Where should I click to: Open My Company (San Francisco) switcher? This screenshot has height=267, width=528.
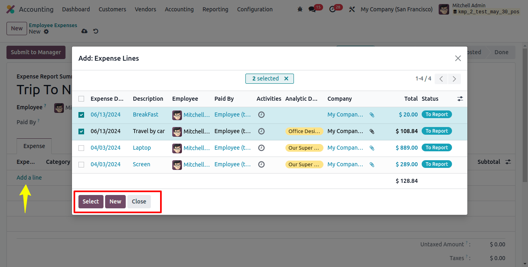(x=397, y=9)
